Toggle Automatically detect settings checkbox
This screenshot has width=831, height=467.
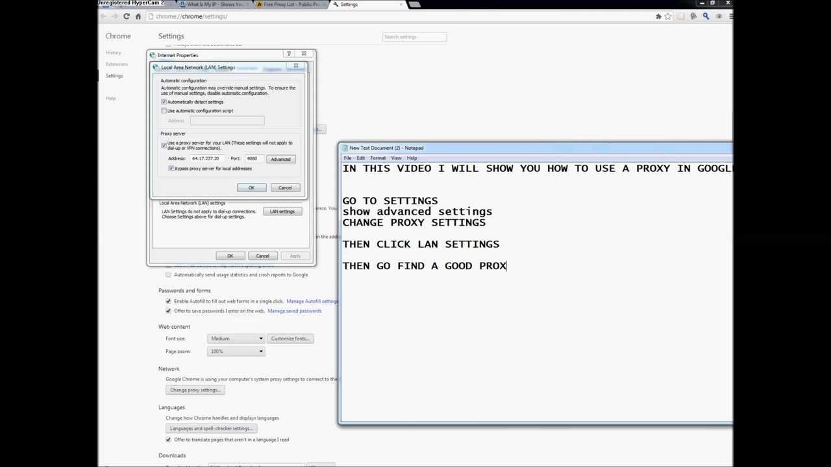pyautogui.click(x=164, y=102)
